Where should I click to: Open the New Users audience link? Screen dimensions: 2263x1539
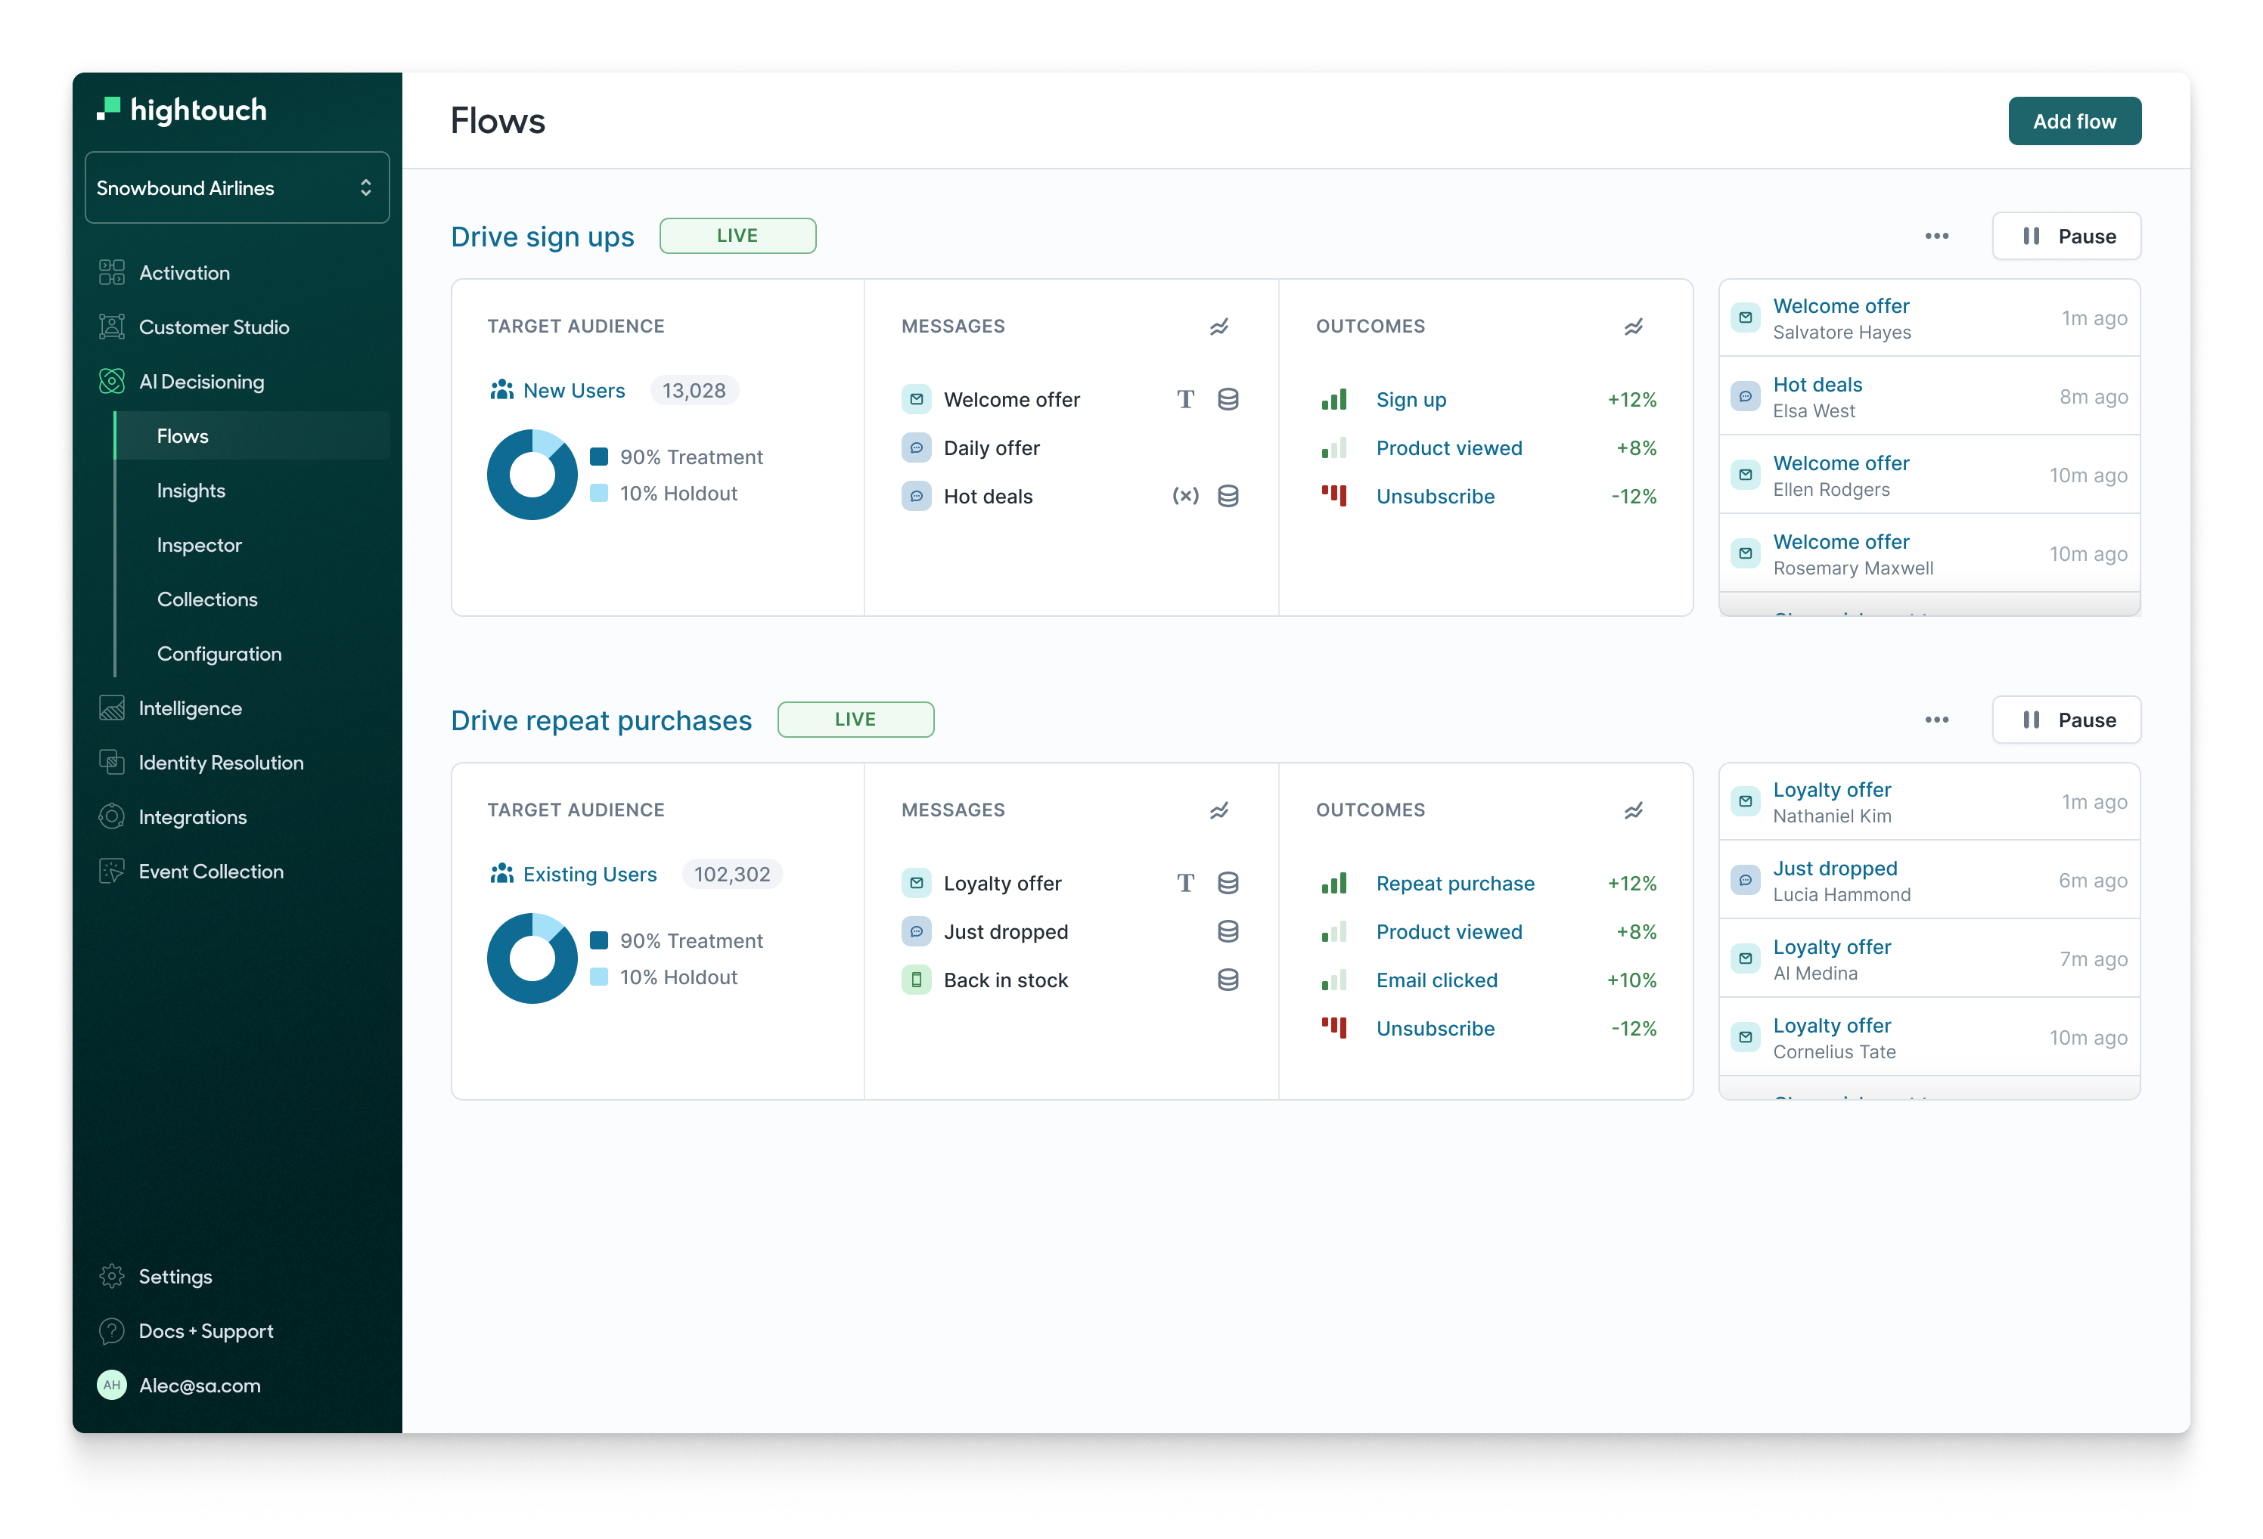573,390
